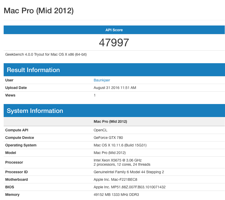225x200 pixels.
Task: Select the GeForce GTX 780 value
Action: (108, 138)
